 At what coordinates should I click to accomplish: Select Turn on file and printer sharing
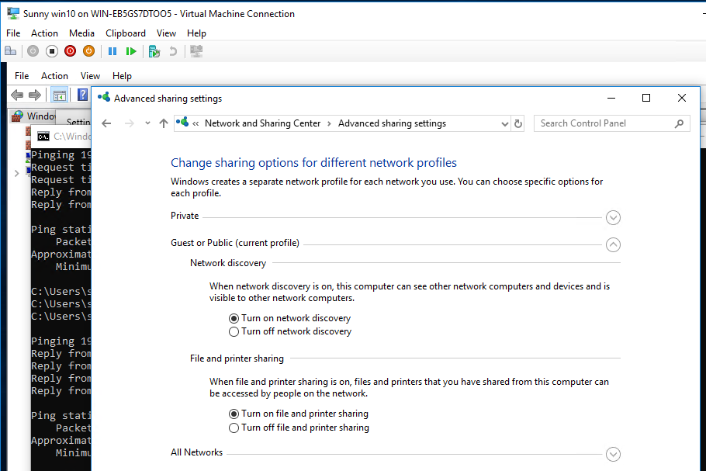299,414
